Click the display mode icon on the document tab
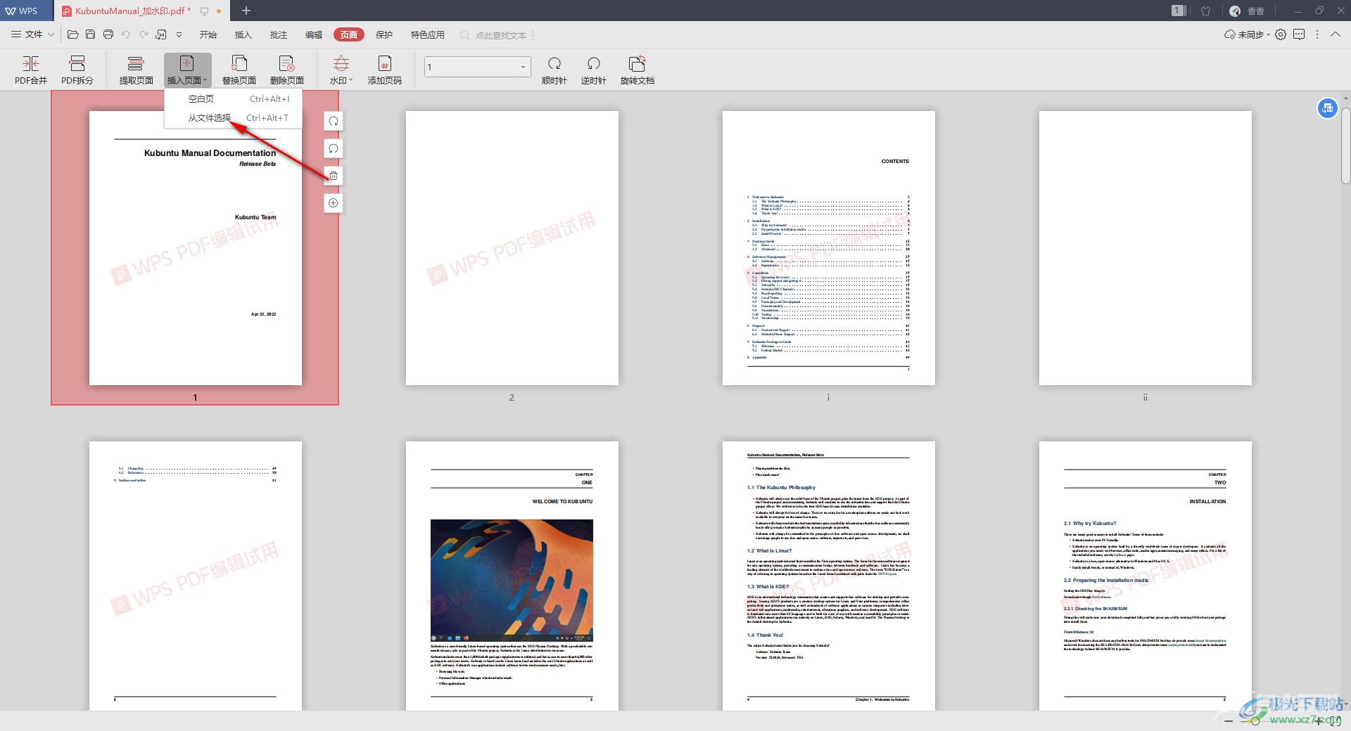 pyautogui.click(x=204, y=11)
